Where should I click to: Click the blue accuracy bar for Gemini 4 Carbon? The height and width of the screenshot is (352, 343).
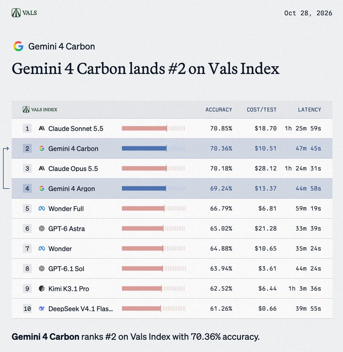144,148
